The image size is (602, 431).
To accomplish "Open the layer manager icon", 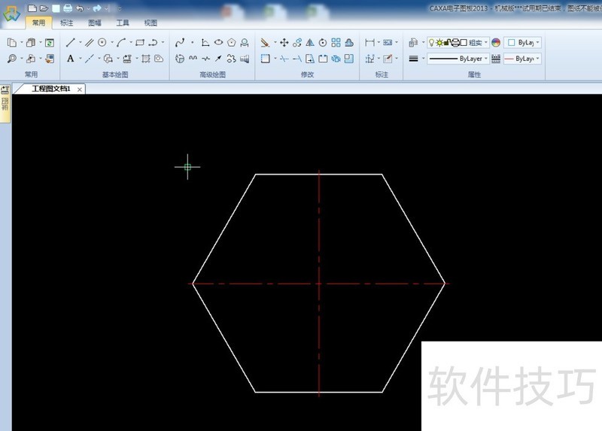I will point(413,43).
